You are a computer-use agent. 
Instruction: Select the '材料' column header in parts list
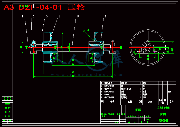click(150, 102)
